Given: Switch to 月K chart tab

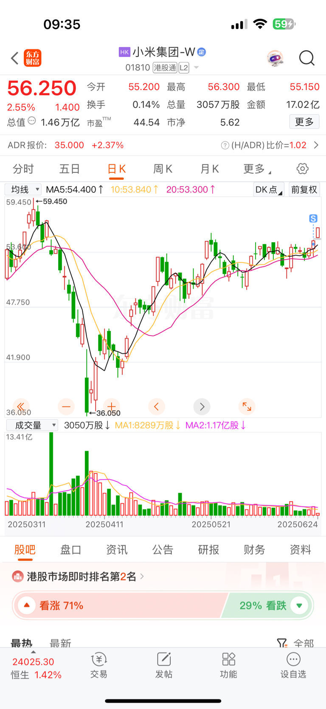Looking at the screenshot, I should coord(209,169).
